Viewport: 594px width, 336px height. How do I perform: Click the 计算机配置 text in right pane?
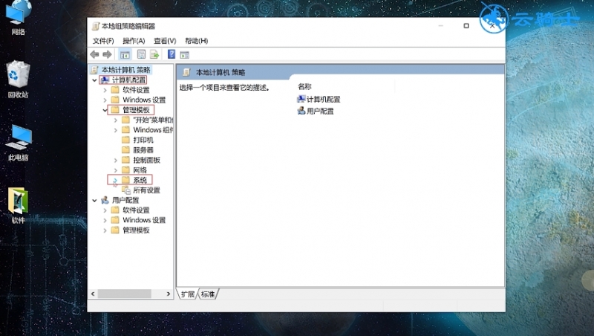click(323, 100)
